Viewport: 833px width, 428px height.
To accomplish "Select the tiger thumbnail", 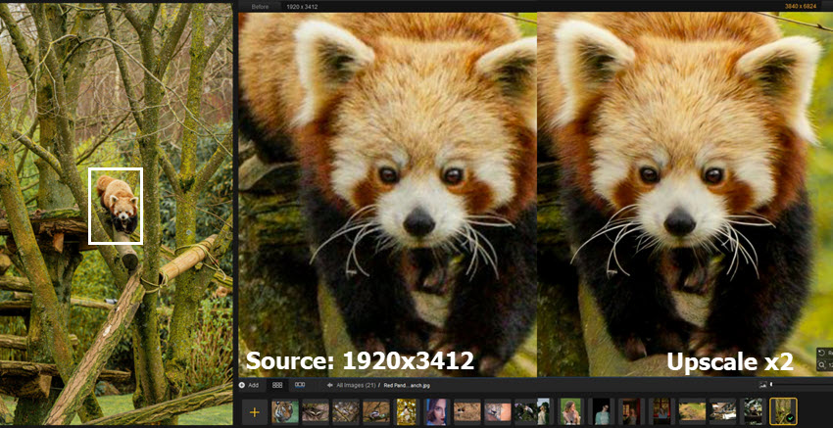I will point(284,411).
